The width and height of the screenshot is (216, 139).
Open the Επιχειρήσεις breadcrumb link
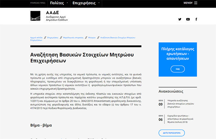tap(53, 38)
